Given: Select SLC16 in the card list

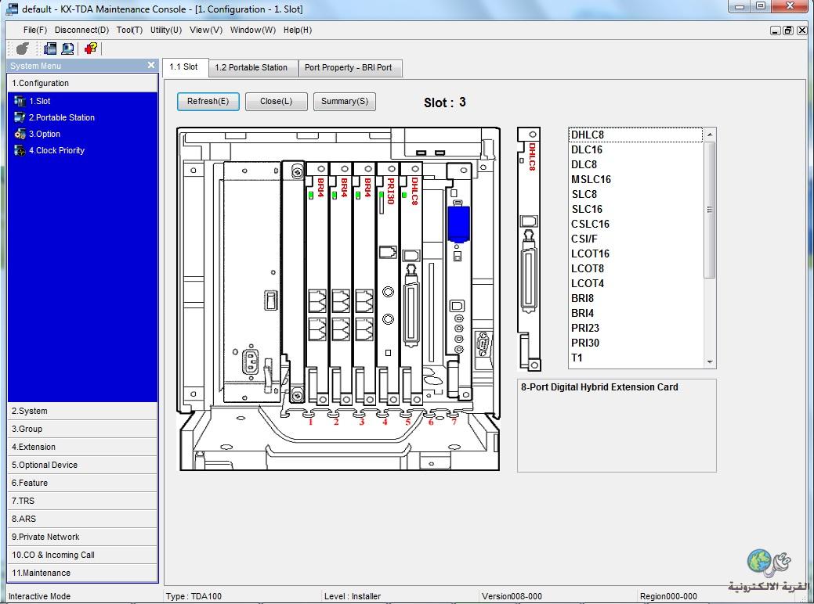Looking at the screenshot, I should click(635, 210).
